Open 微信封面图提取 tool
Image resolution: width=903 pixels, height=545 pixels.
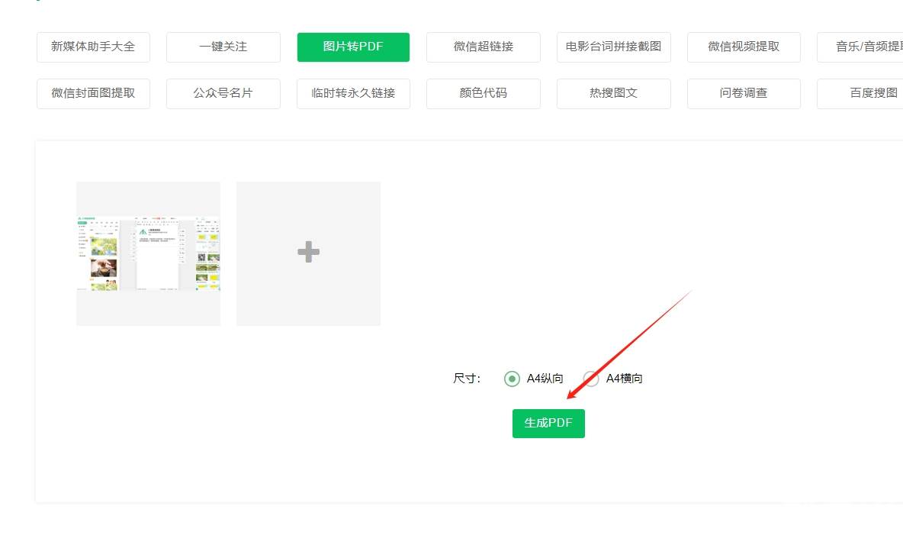pos(93,93)
